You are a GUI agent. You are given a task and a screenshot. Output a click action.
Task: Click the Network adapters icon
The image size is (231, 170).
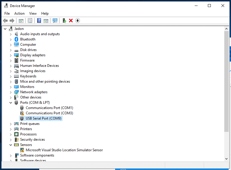16,92
